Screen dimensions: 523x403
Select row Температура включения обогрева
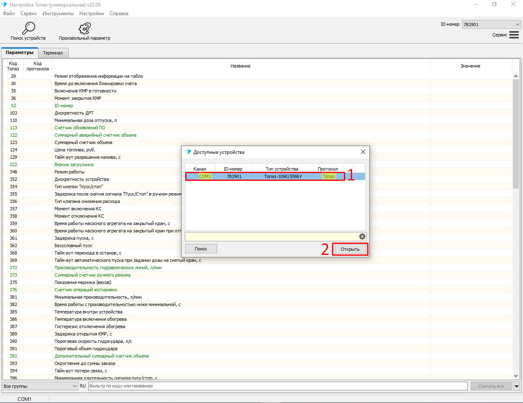(258, 319)
